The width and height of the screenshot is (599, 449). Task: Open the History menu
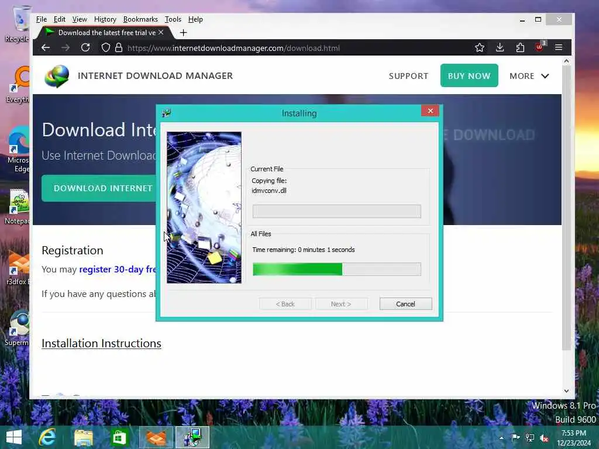coord(105,19)
